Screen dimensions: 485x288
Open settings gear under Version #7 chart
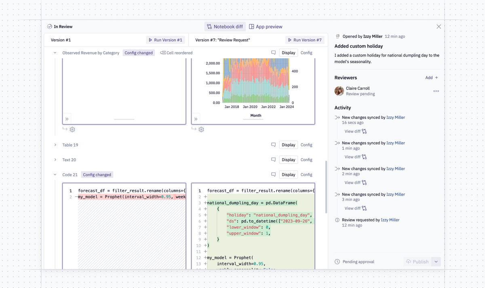(201, 130)
